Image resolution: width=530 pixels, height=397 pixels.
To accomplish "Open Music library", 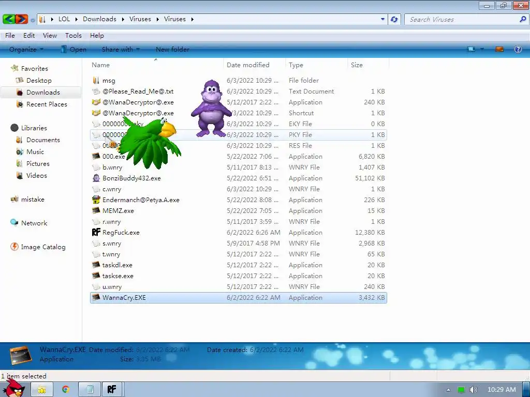I will (35, 151).
